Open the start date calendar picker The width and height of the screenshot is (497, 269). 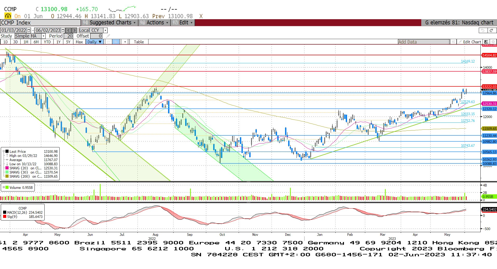tap(29, 30)
